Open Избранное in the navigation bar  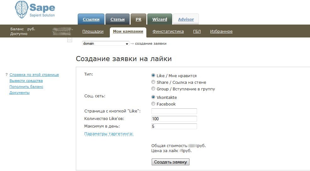221,31
